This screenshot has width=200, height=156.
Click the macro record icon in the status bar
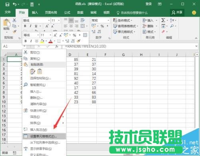click(x=14, y=153)
